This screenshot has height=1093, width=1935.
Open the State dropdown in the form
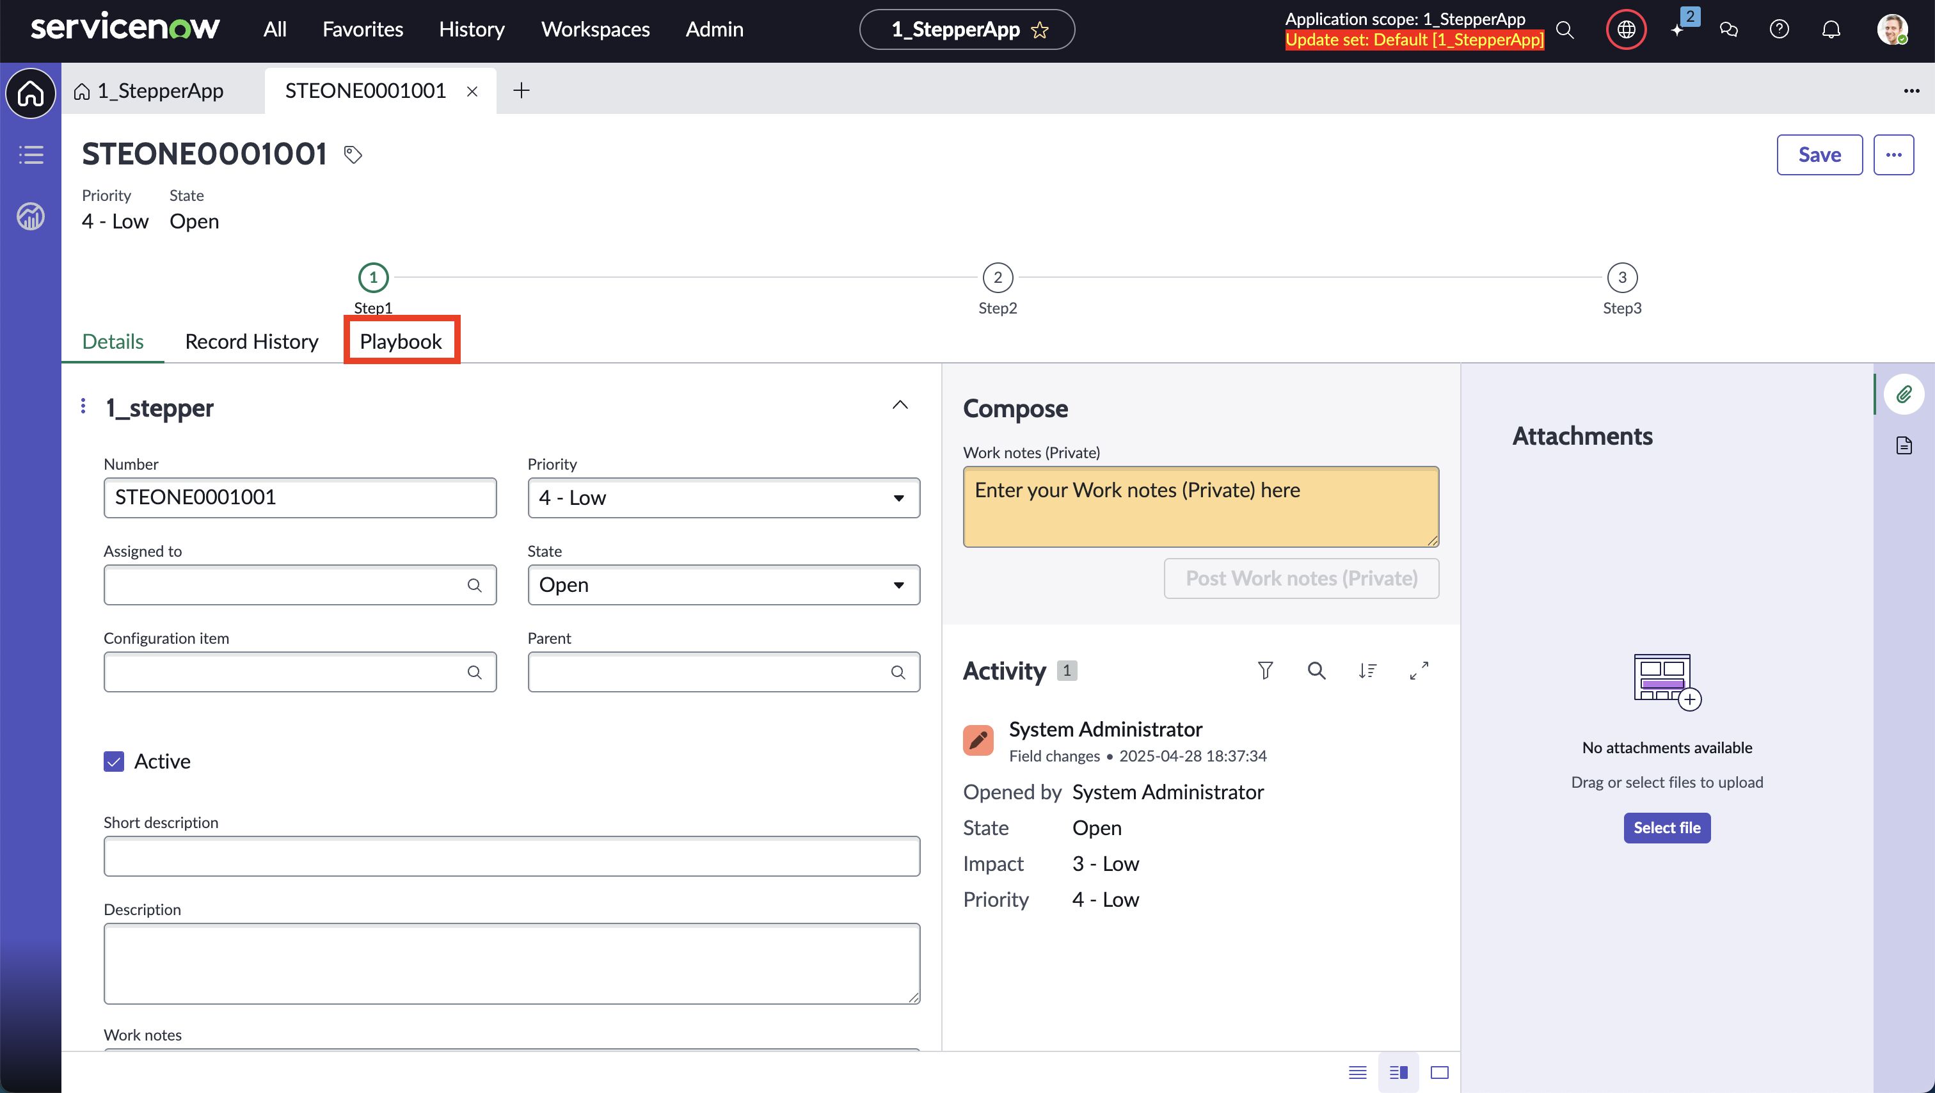[724, 584]
